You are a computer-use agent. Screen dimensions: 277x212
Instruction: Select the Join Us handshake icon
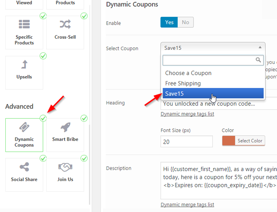tap(65, 167)
